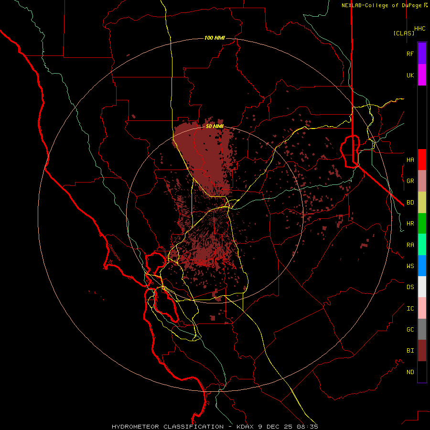430x430 pixels.
Task: Click the KDAX radar site identifier
Action: pyautogui.click(x=245, y=427)
